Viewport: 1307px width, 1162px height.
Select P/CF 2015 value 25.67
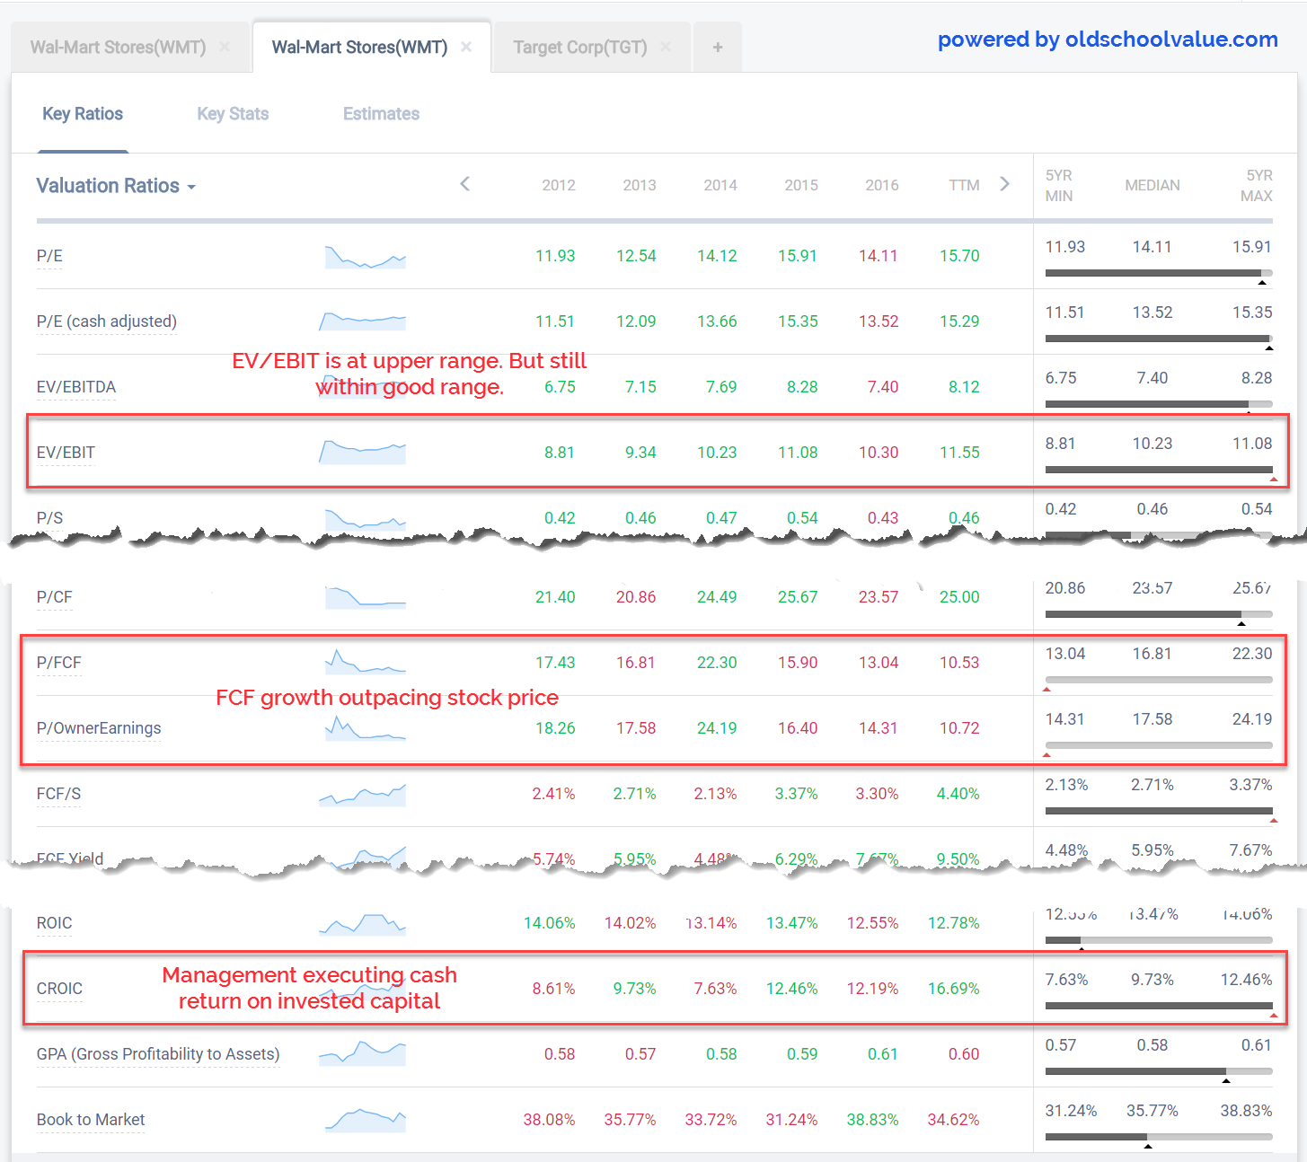798,597
